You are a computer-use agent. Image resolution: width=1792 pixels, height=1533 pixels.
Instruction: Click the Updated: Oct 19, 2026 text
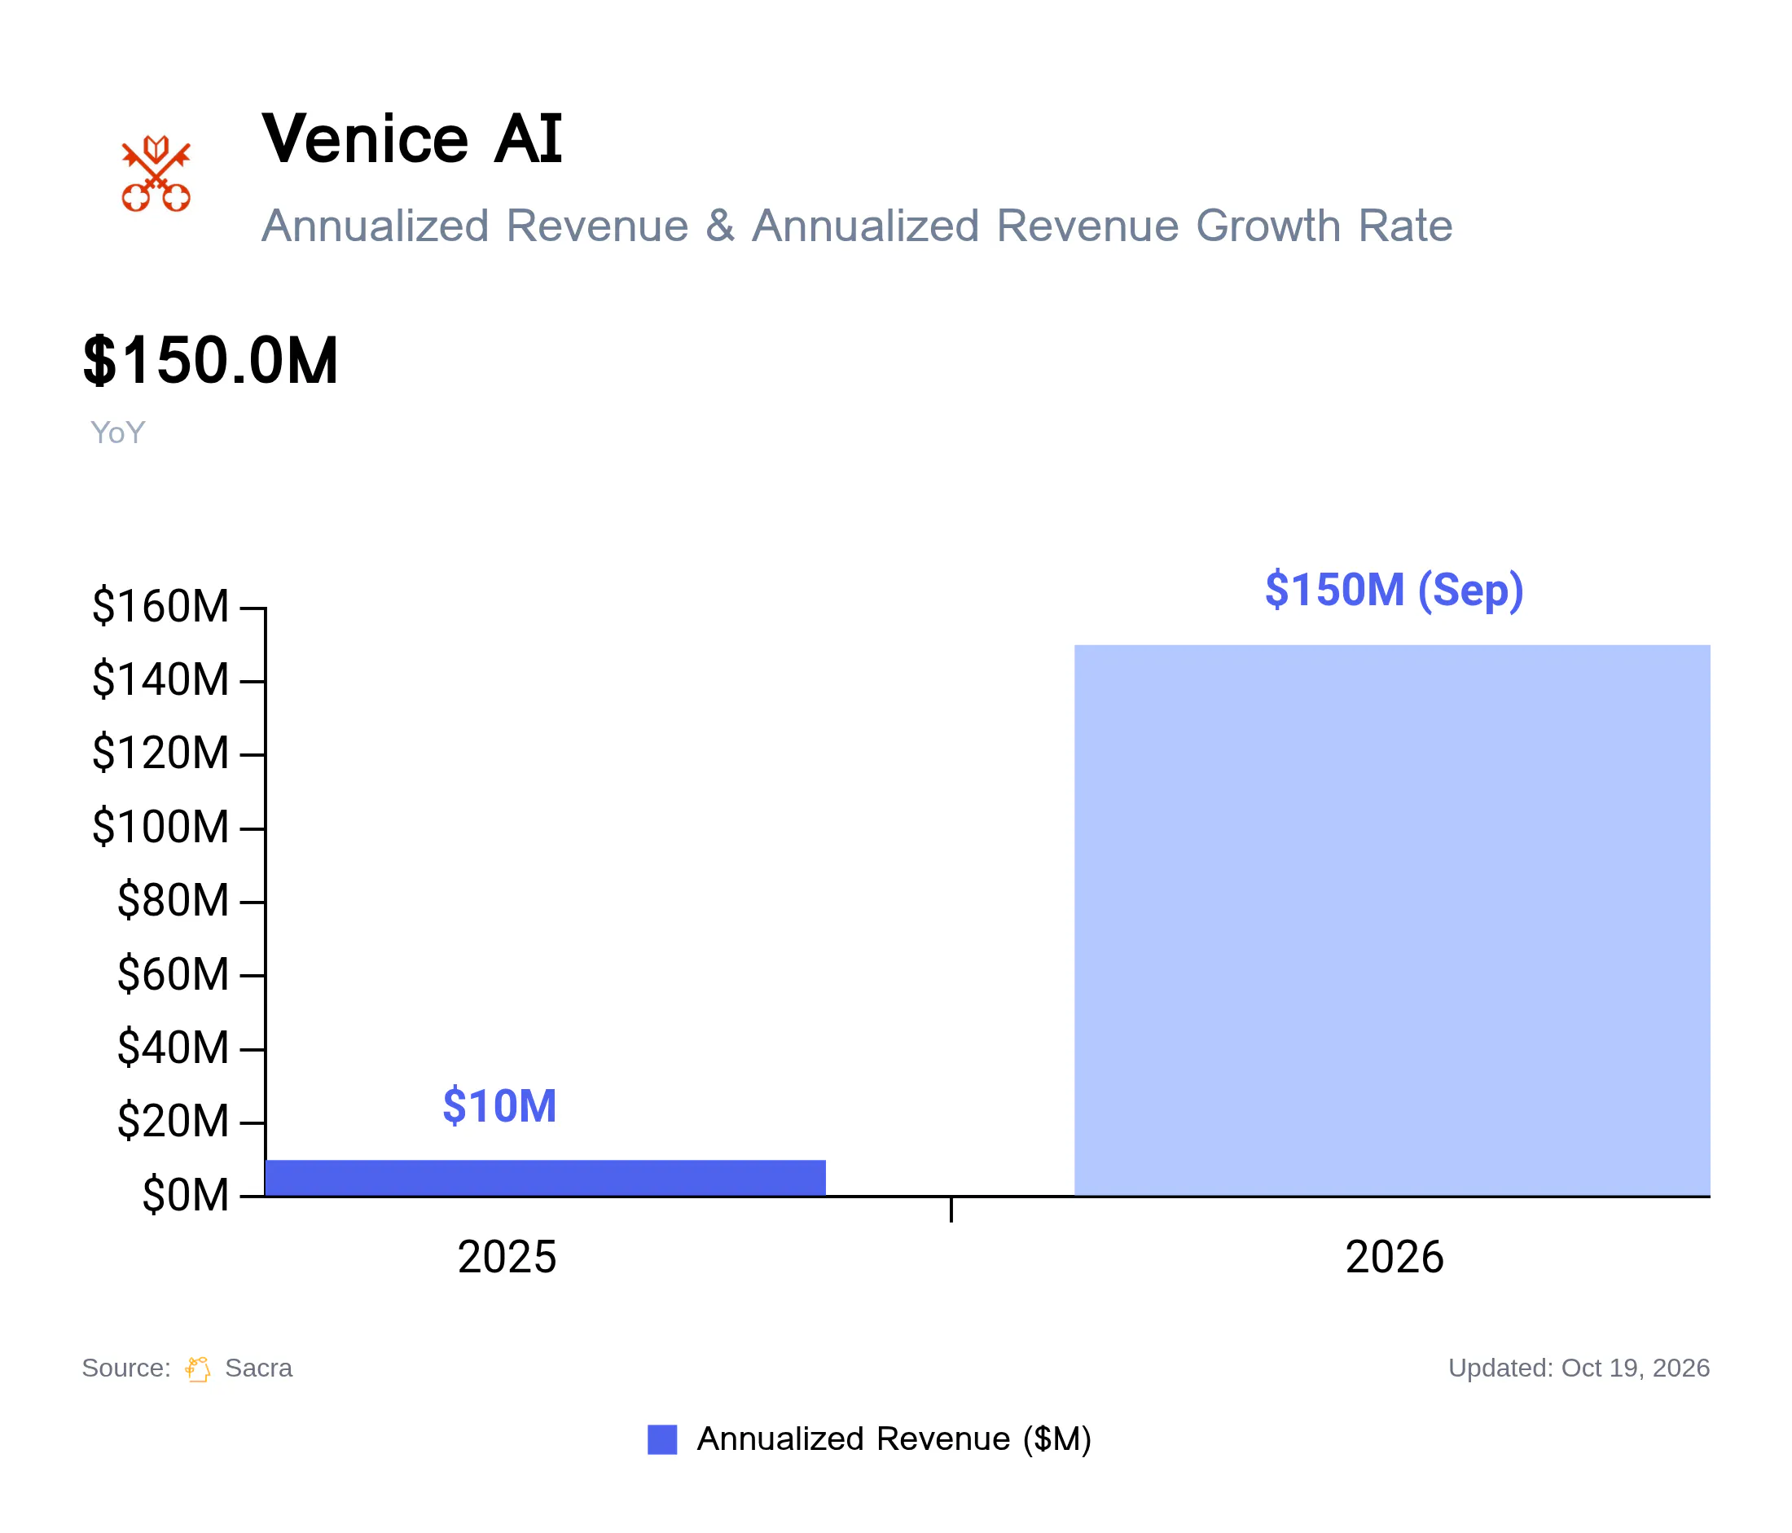click(1579, 1368)
